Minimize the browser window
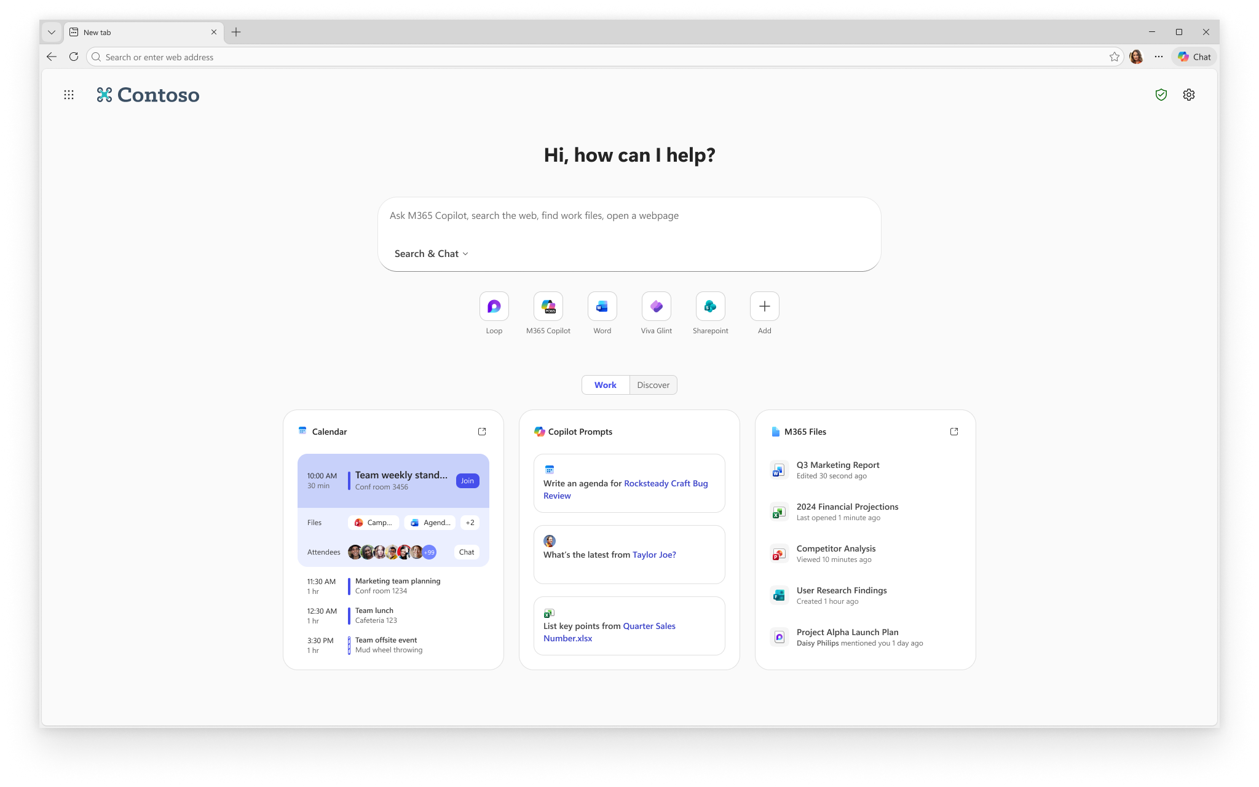The width and height of the screenshot is (1259, 787). click(1152, 32)
